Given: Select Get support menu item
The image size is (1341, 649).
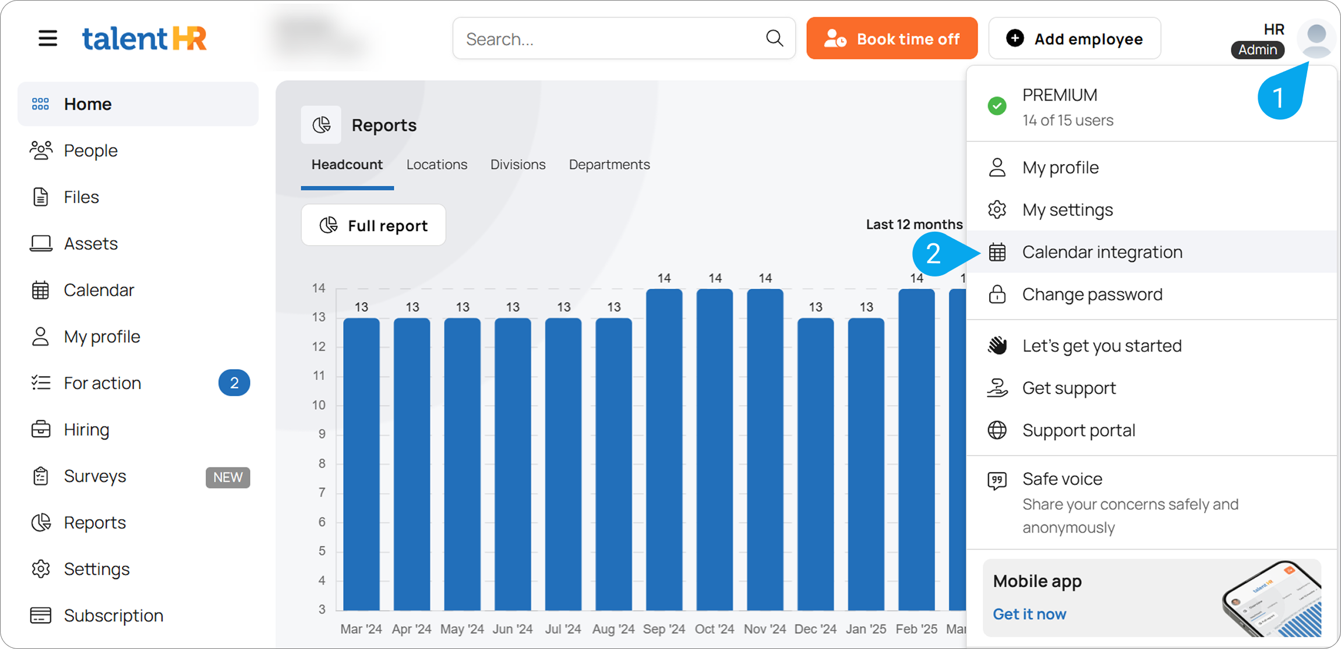Looking at the screenshot, I should pos(1152,388).
